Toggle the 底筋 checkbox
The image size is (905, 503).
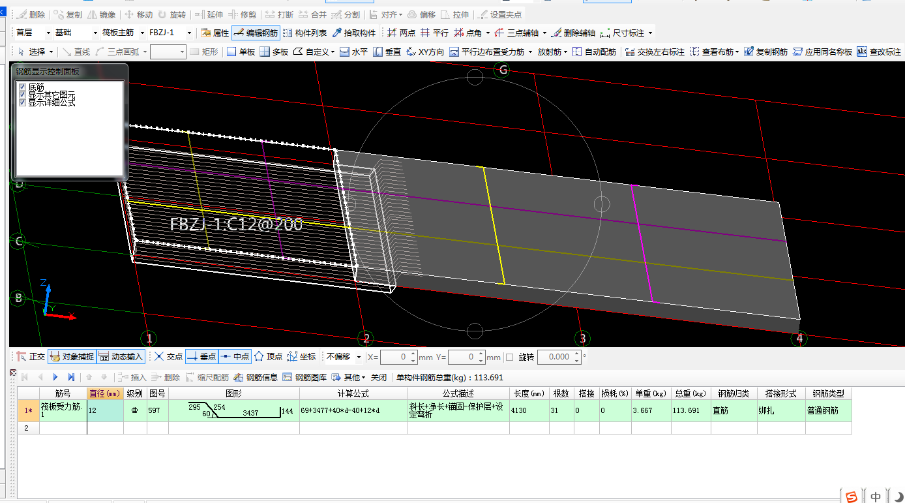(x=23, y=87)
